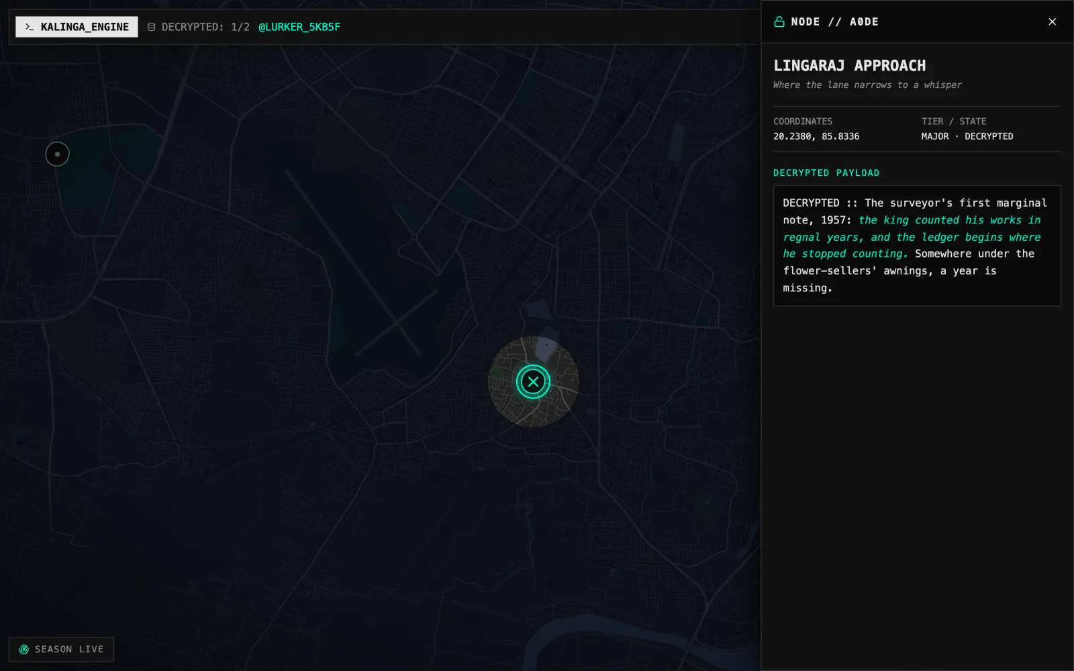This screenshot has height=671, width=1074.
Task: Open the @LURKER_5KB5F user handle
Action: pyautogui.click(x=299, y=27)
